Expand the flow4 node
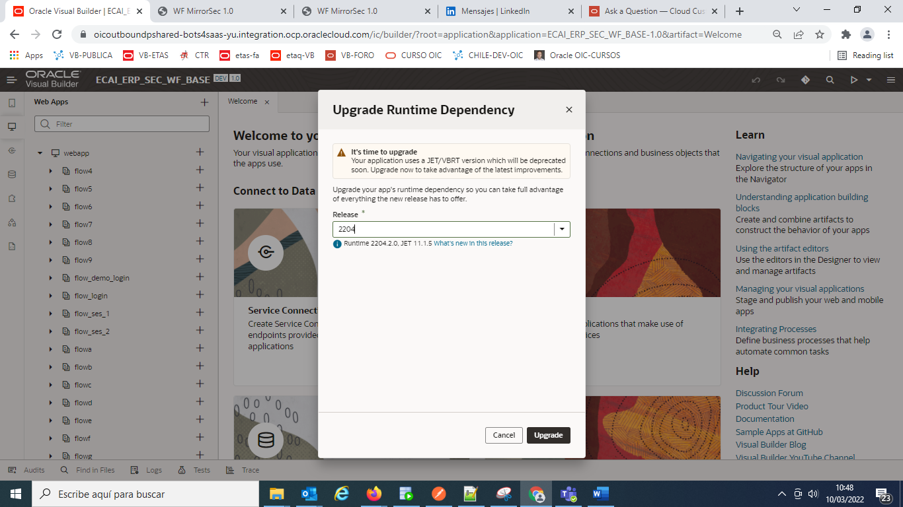 [x=51, y=171]
